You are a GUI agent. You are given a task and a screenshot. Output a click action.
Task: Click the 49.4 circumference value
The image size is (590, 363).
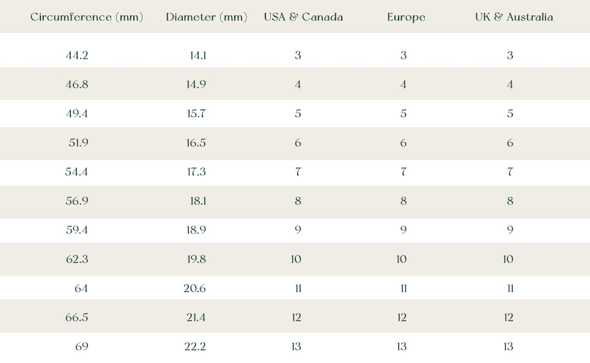click(77, 114)
